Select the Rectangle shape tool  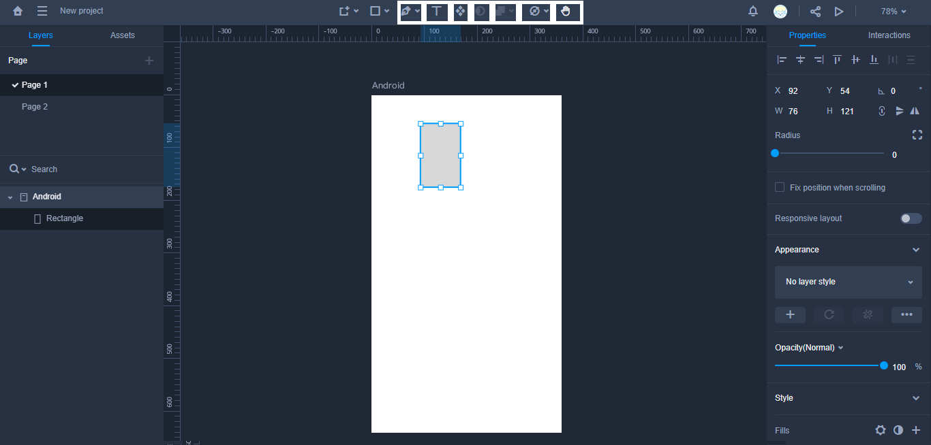[375, 11]
